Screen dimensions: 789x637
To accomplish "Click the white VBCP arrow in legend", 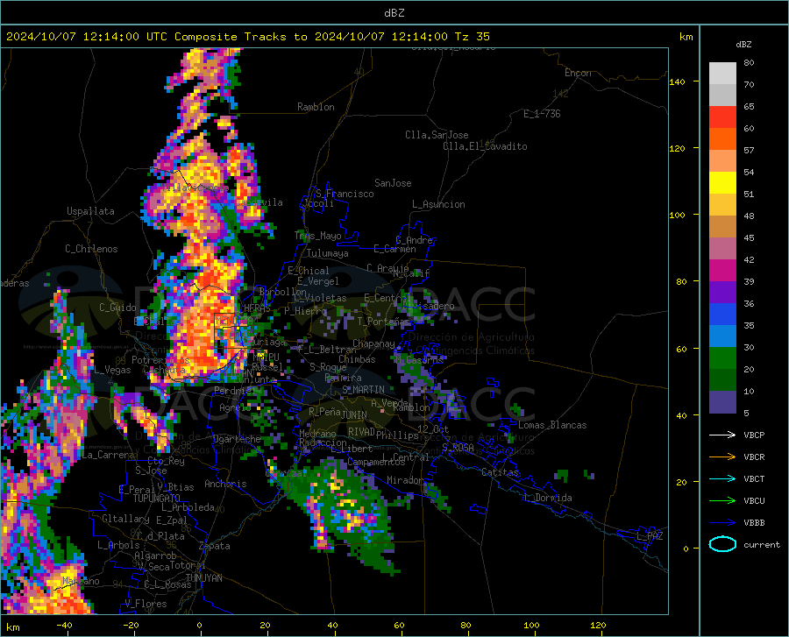I will [722, 435].
